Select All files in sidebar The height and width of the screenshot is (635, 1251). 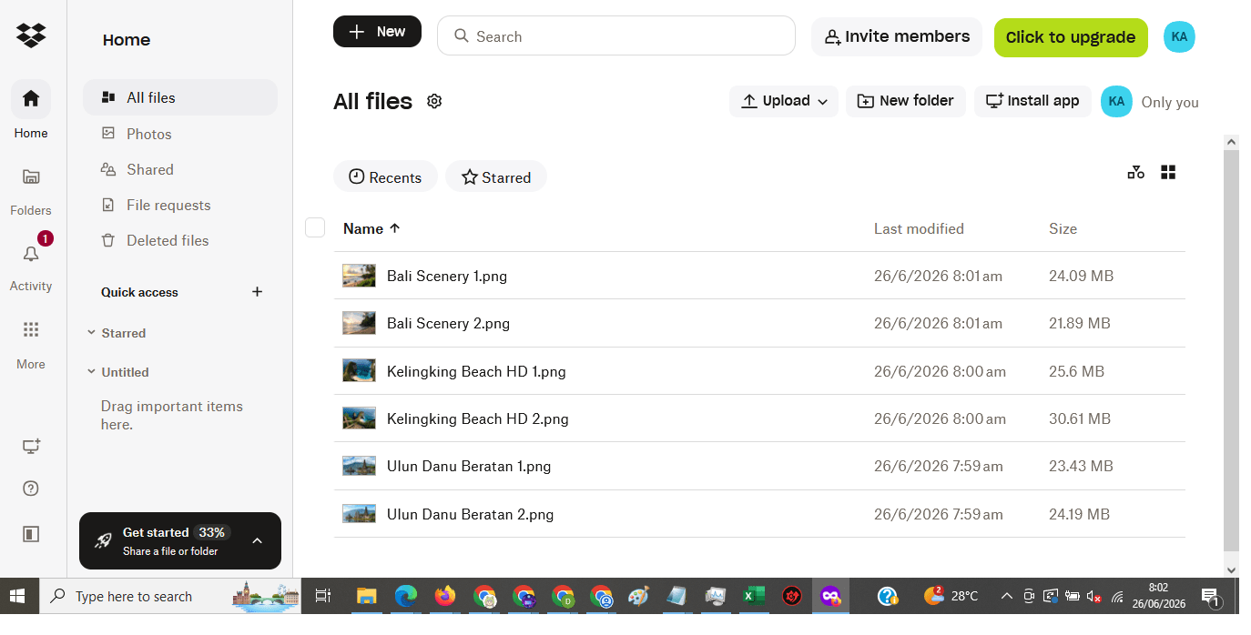(x=180, y=97)
